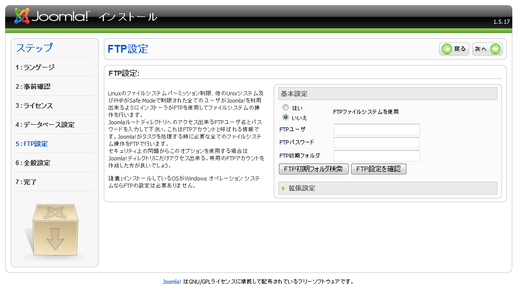Click the 注意: note paragraph
518x292 pixels.
click(184, 182)
